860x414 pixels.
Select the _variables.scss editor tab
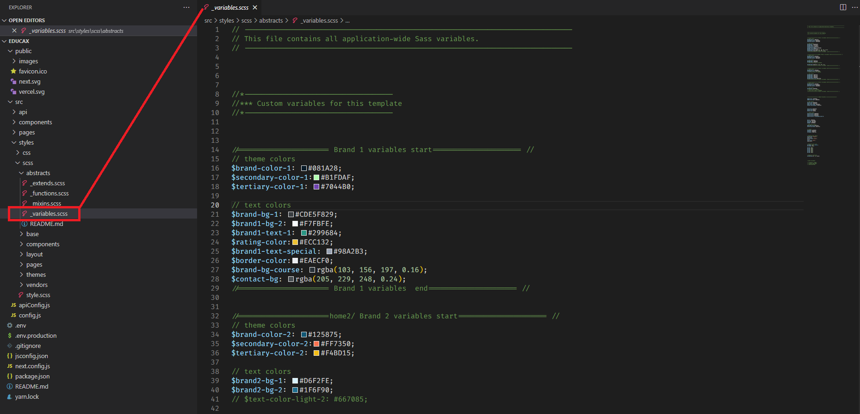(x=231, y=7)
